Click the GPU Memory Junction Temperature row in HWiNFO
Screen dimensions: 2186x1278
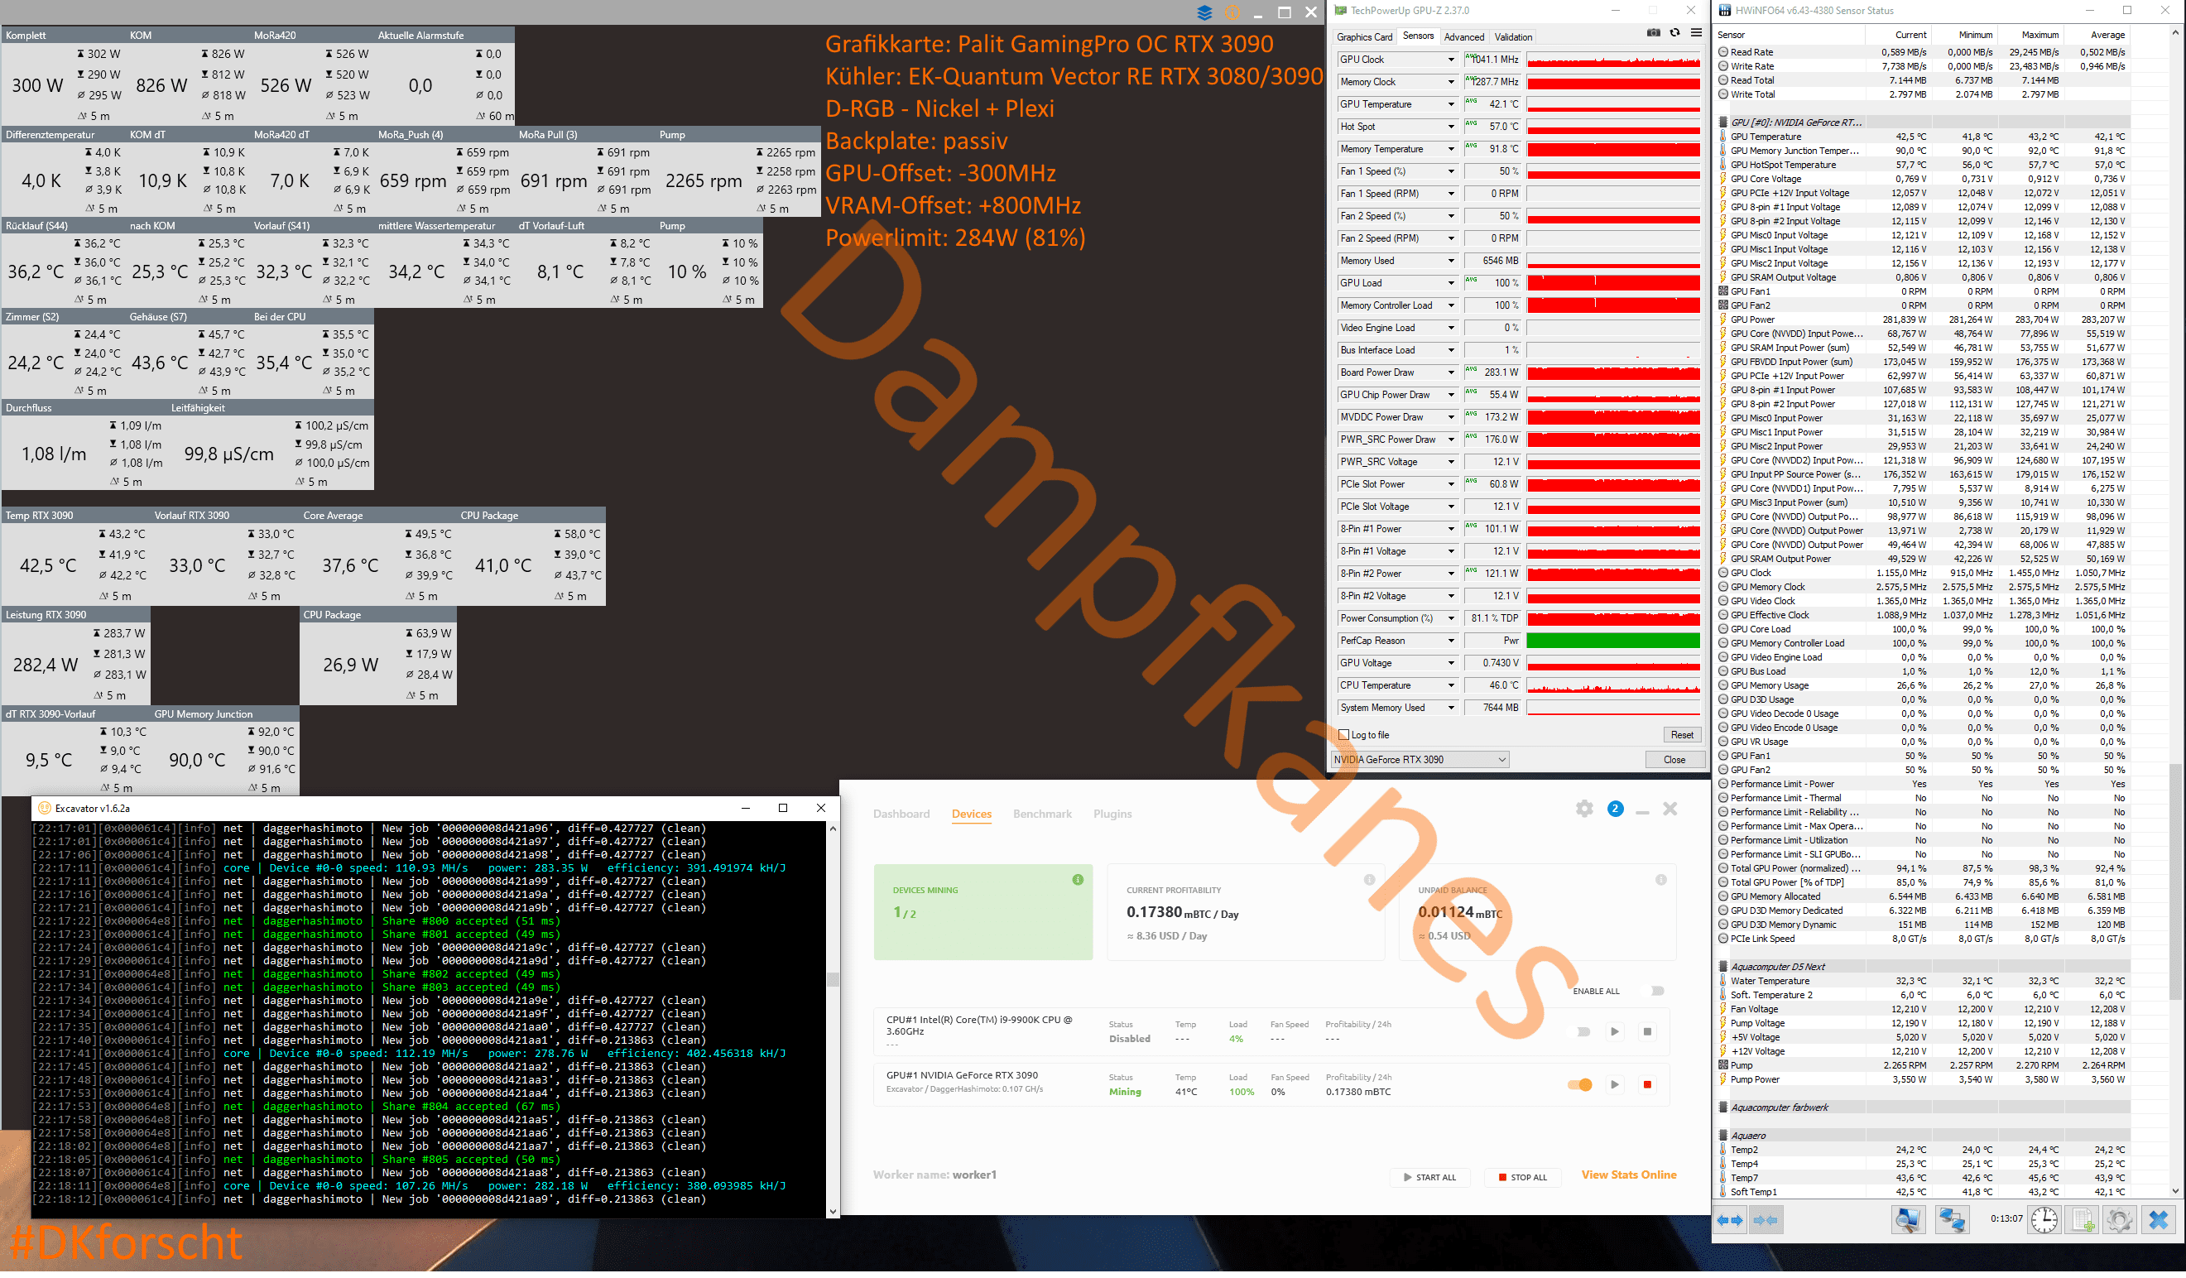pos(1922,151)
